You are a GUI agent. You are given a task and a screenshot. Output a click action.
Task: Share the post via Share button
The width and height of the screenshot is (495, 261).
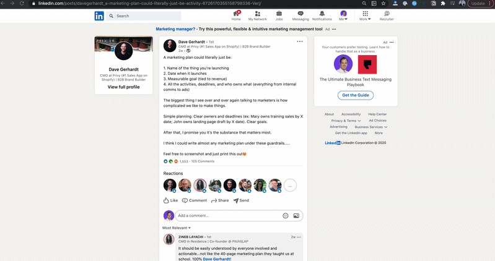click(220, 200)
